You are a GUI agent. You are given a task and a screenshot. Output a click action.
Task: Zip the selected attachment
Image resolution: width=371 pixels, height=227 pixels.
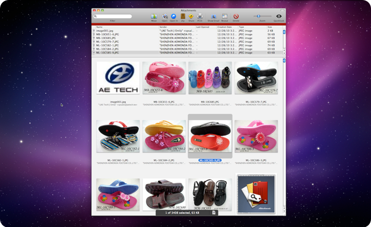(183, 16)
